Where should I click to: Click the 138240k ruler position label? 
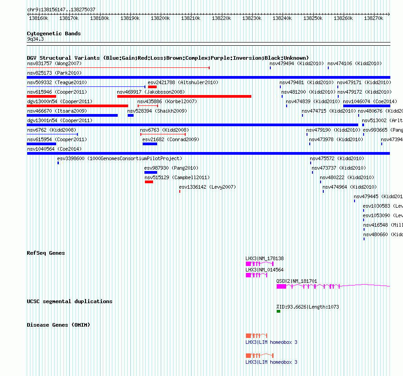[282, 18]
